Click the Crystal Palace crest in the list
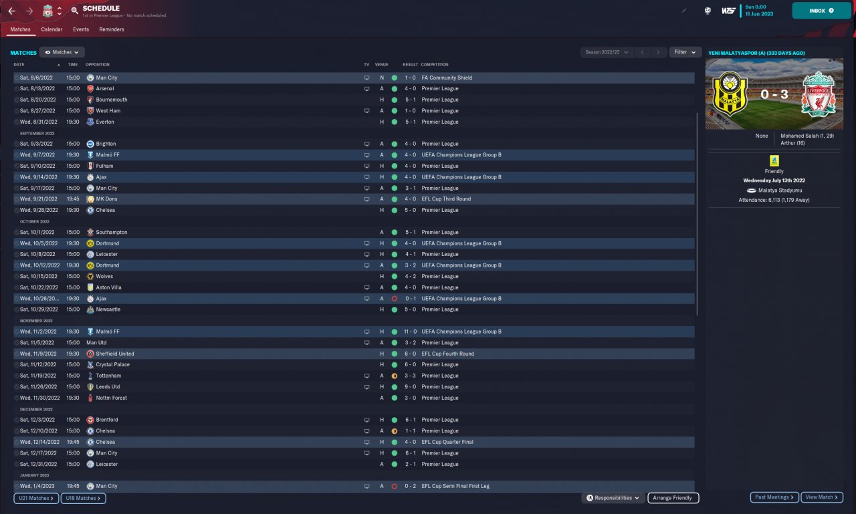 point(90,364)
